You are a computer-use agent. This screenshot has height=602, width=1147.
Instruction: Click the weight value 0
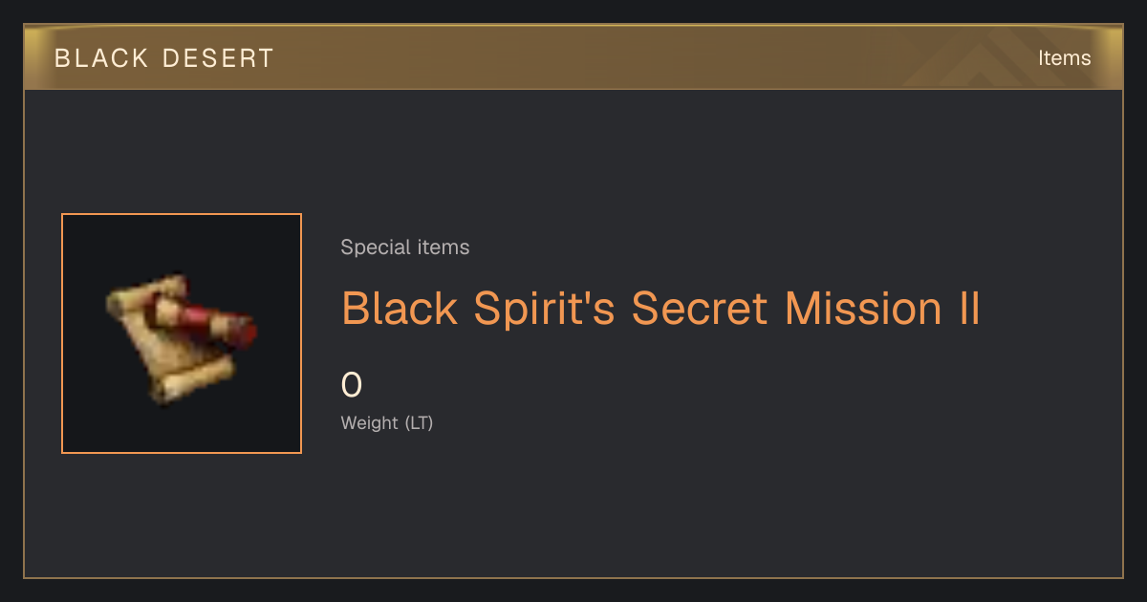point(352,385)
